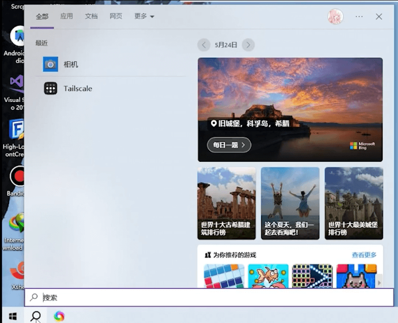
Task: Click the user profile avatar
Action: pyautogui.click(x=335, y=16)
